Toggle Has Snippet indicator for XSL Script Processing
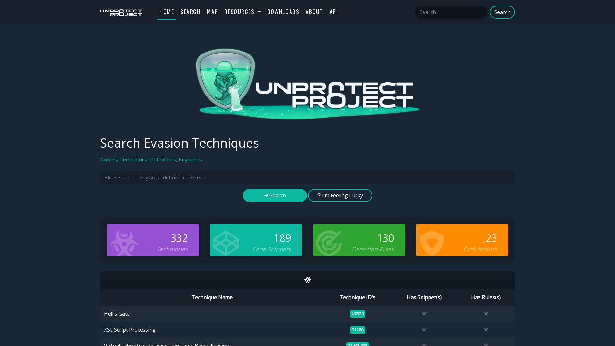This screenshot has height=346, width=615. tap(424, 330)
